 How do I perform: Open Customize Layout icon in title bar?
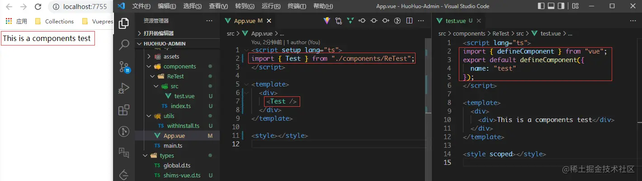click(575, 6)
